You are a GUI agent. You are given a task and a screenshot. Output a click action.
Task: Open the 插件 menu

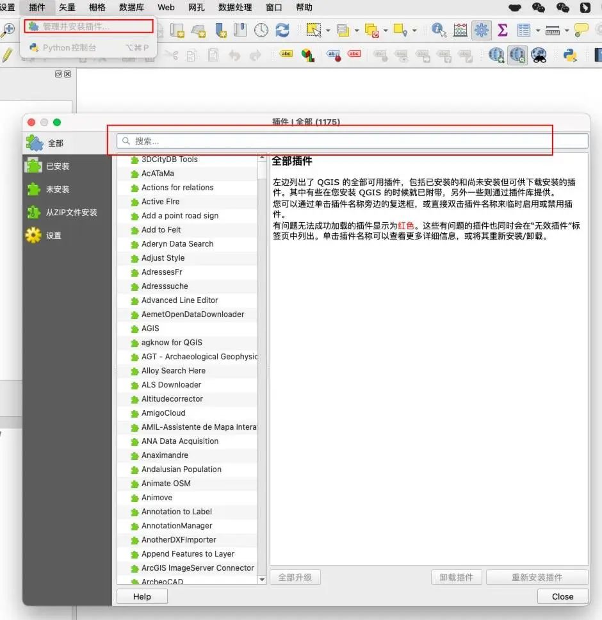[x=37, y=7]
